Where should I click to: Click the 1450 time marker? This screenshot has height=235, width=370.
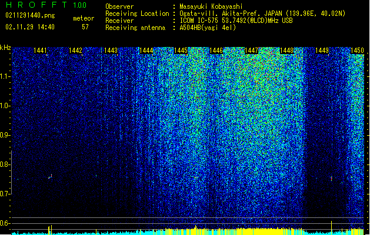pyautogui.click(x=357, y=51)
